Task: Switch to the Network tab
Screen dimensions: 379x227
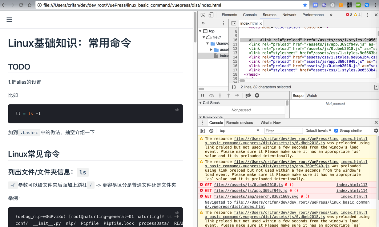Action: point(289,15)
